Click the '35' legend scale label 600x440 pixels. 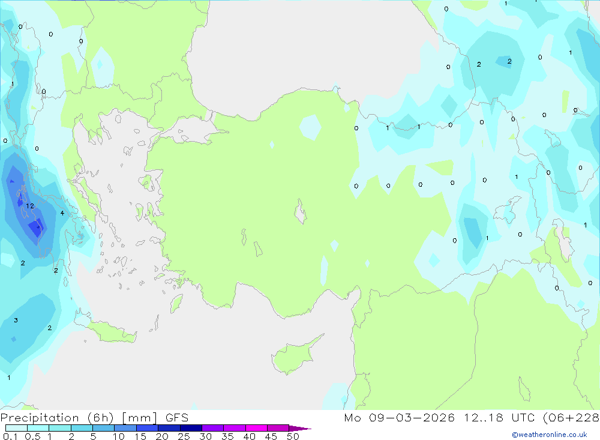point(227,436)
